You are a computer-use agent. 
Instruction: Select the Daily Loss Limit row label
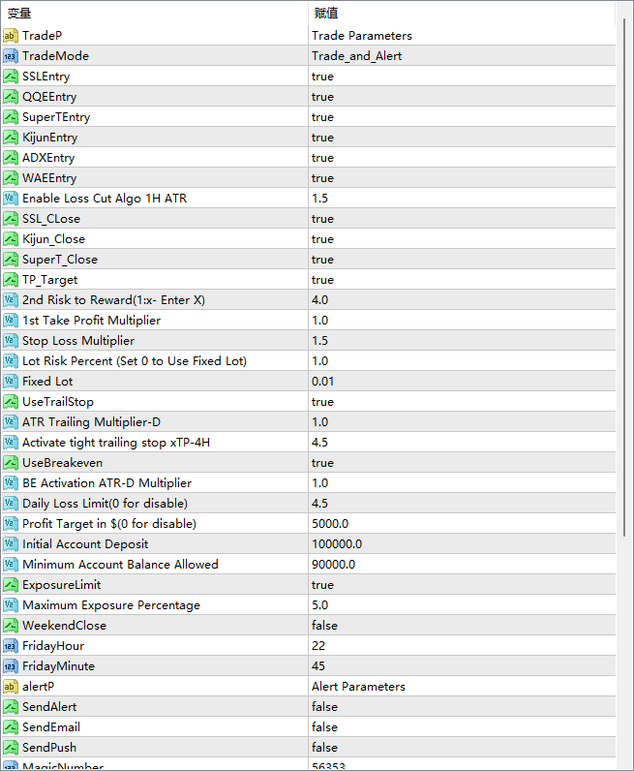coord(105,504)
